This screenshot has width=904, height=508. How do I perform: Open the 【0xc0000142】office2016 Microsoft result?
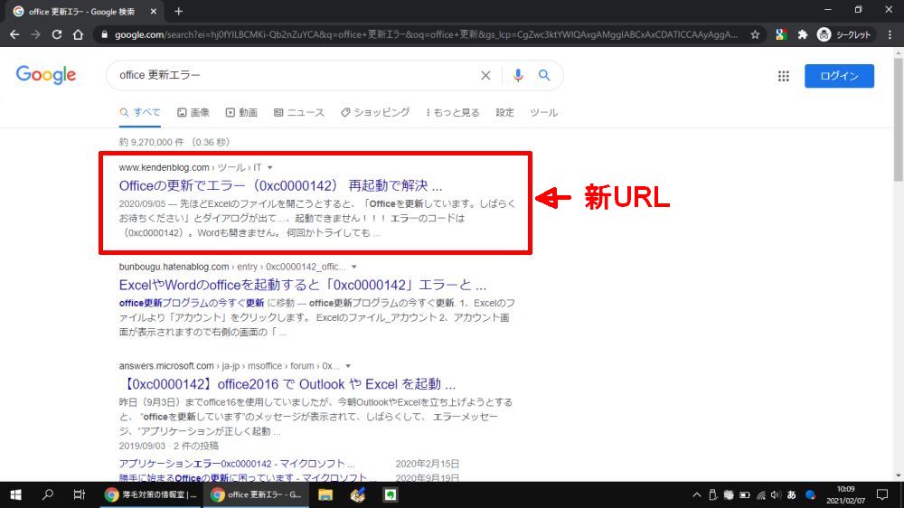click(x=289, y=384)
